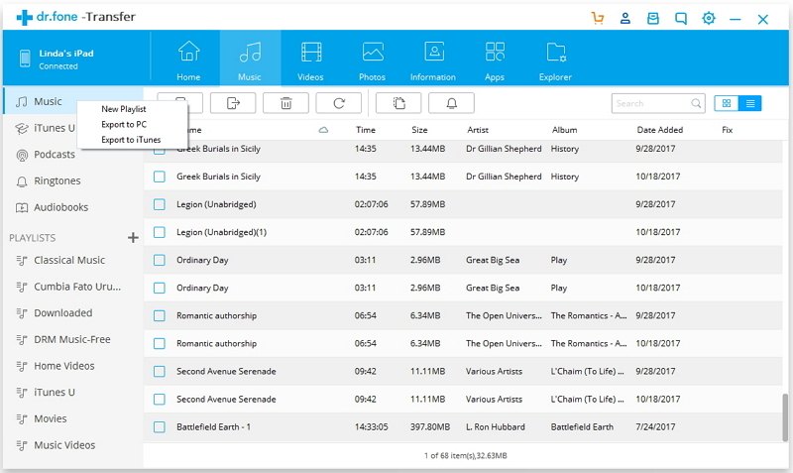Click the title bar icon left of the chat bubble
This screenshot has width=793, height=473.
click(653, 19)
